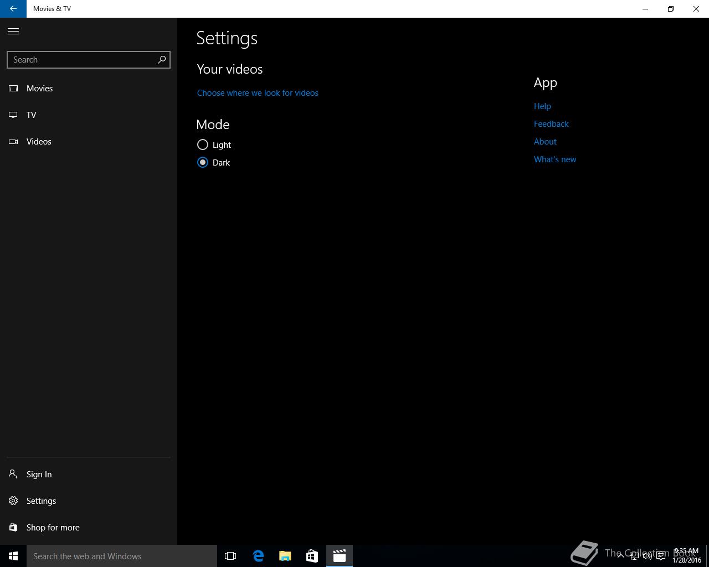The image size is (709, 567).
Task: Open the What's new link
Action: 555,159
